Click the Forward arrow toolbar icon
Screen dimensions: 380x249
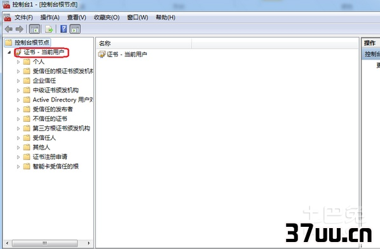20,29
